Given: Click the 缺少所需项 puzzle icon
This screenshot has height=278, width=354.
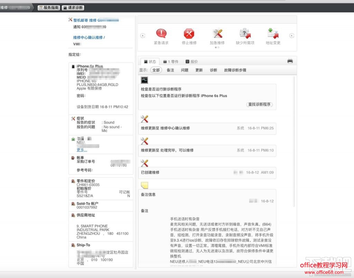Looking at the screenshot, I should click(245, 34).
